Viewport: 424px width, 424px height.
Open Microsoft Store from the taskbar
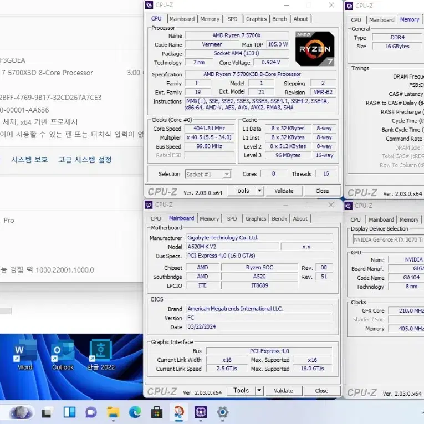(x=156, y=413)
